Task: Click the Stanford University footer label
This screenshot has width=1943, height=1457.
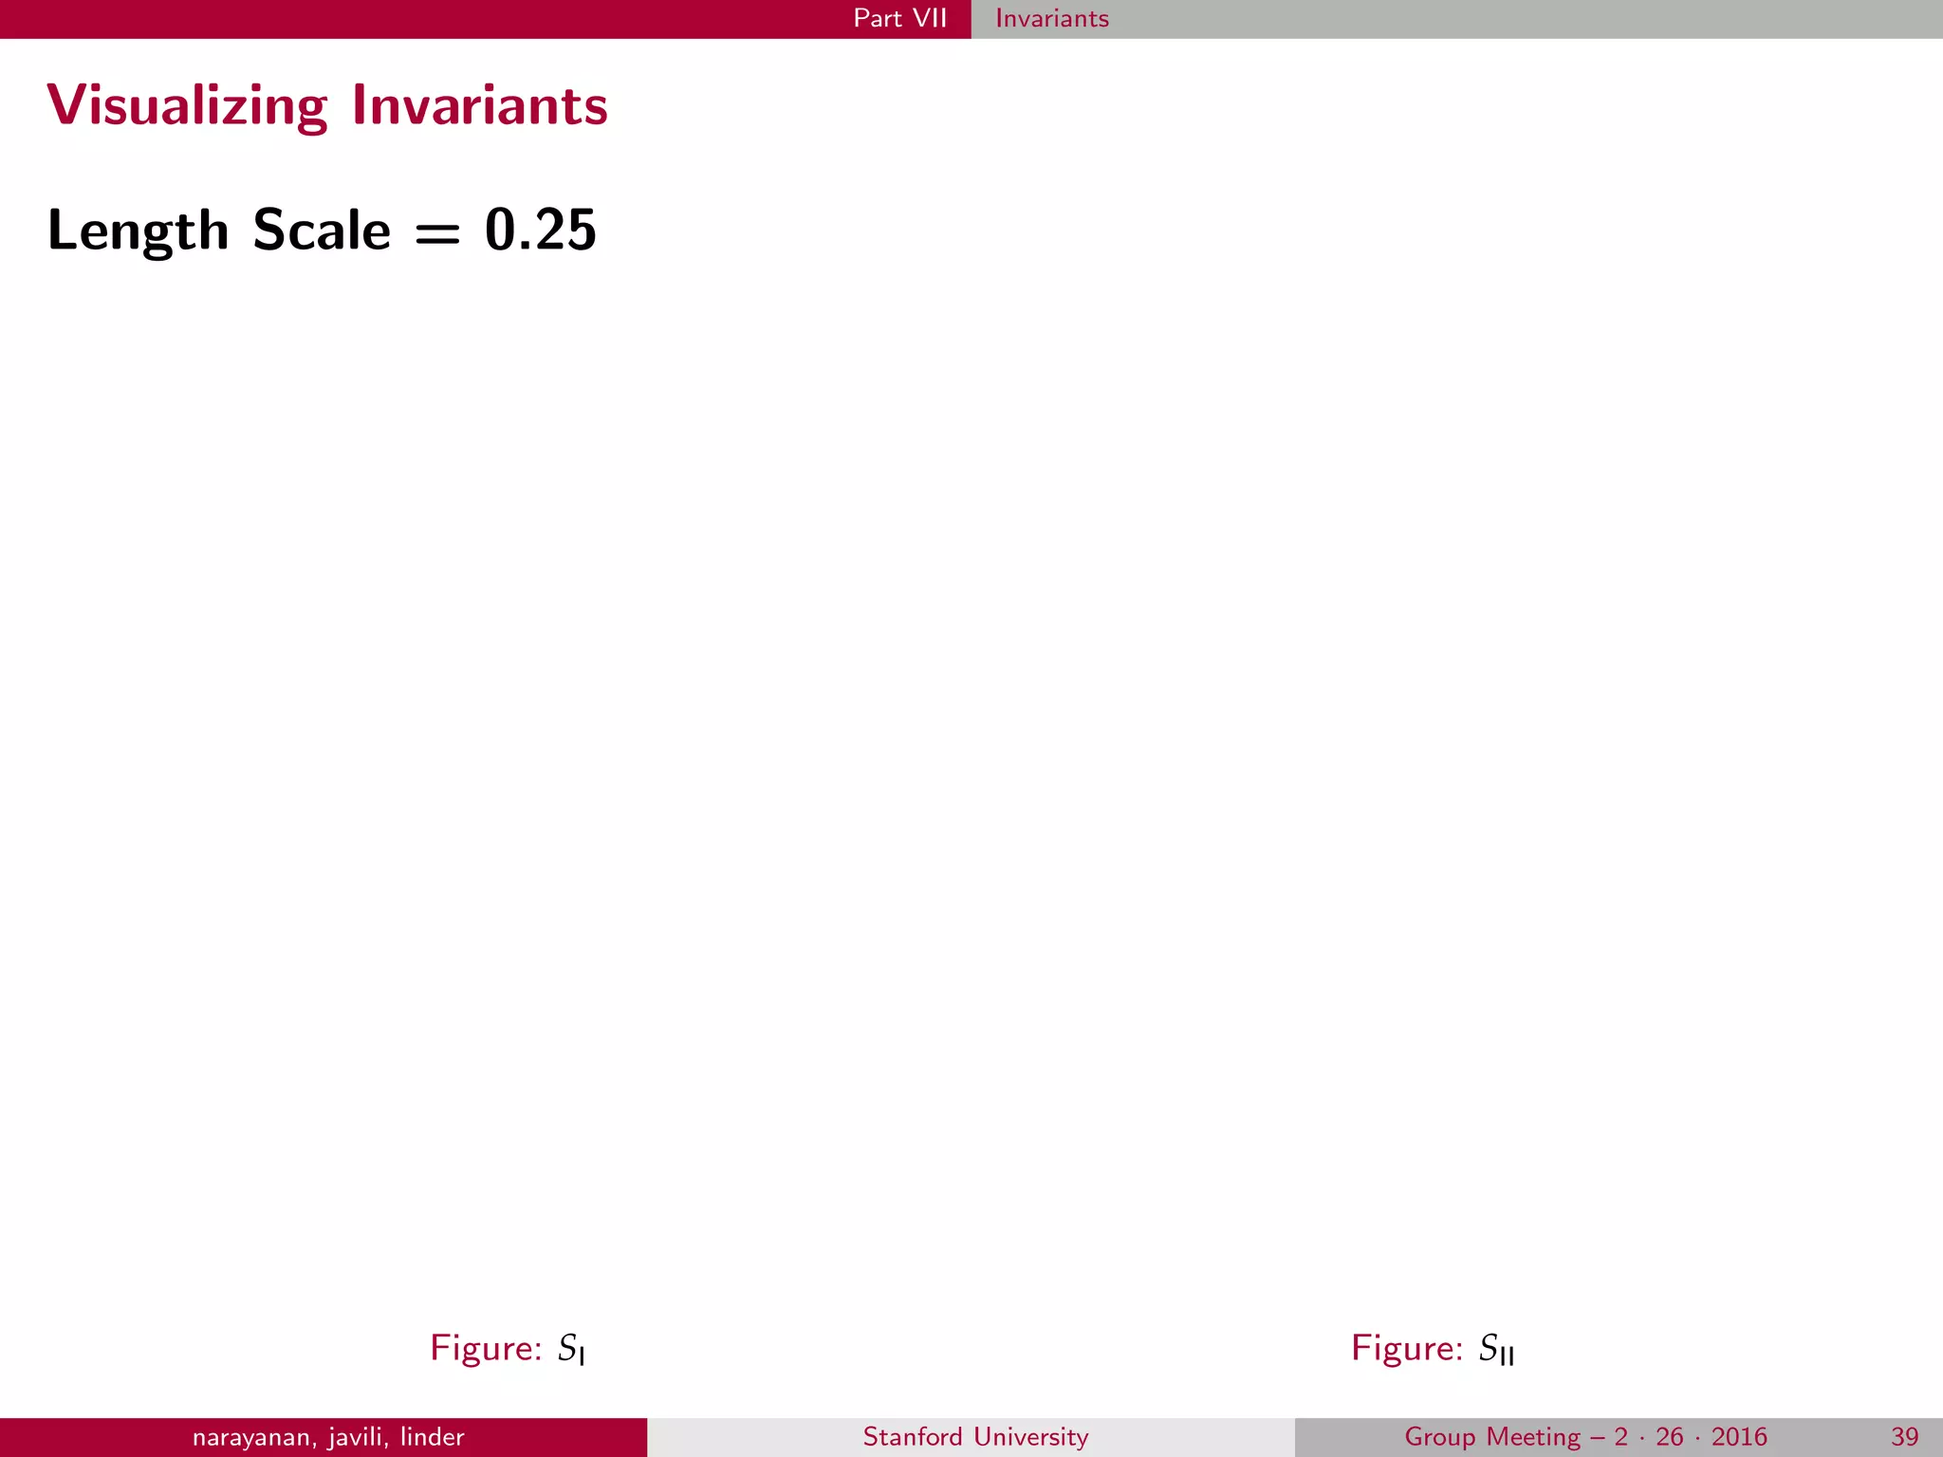Action: point(975,1437)
